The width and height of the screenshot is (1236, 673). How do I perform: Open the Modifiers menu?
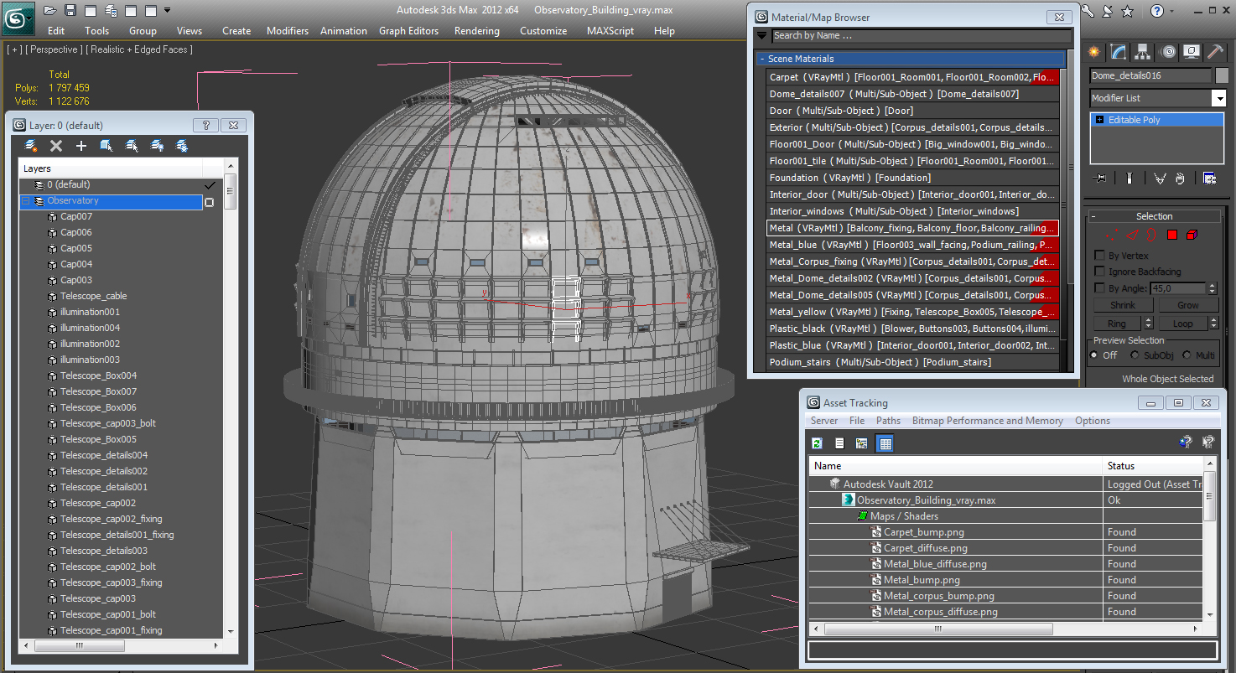click(x=288, y=31)
